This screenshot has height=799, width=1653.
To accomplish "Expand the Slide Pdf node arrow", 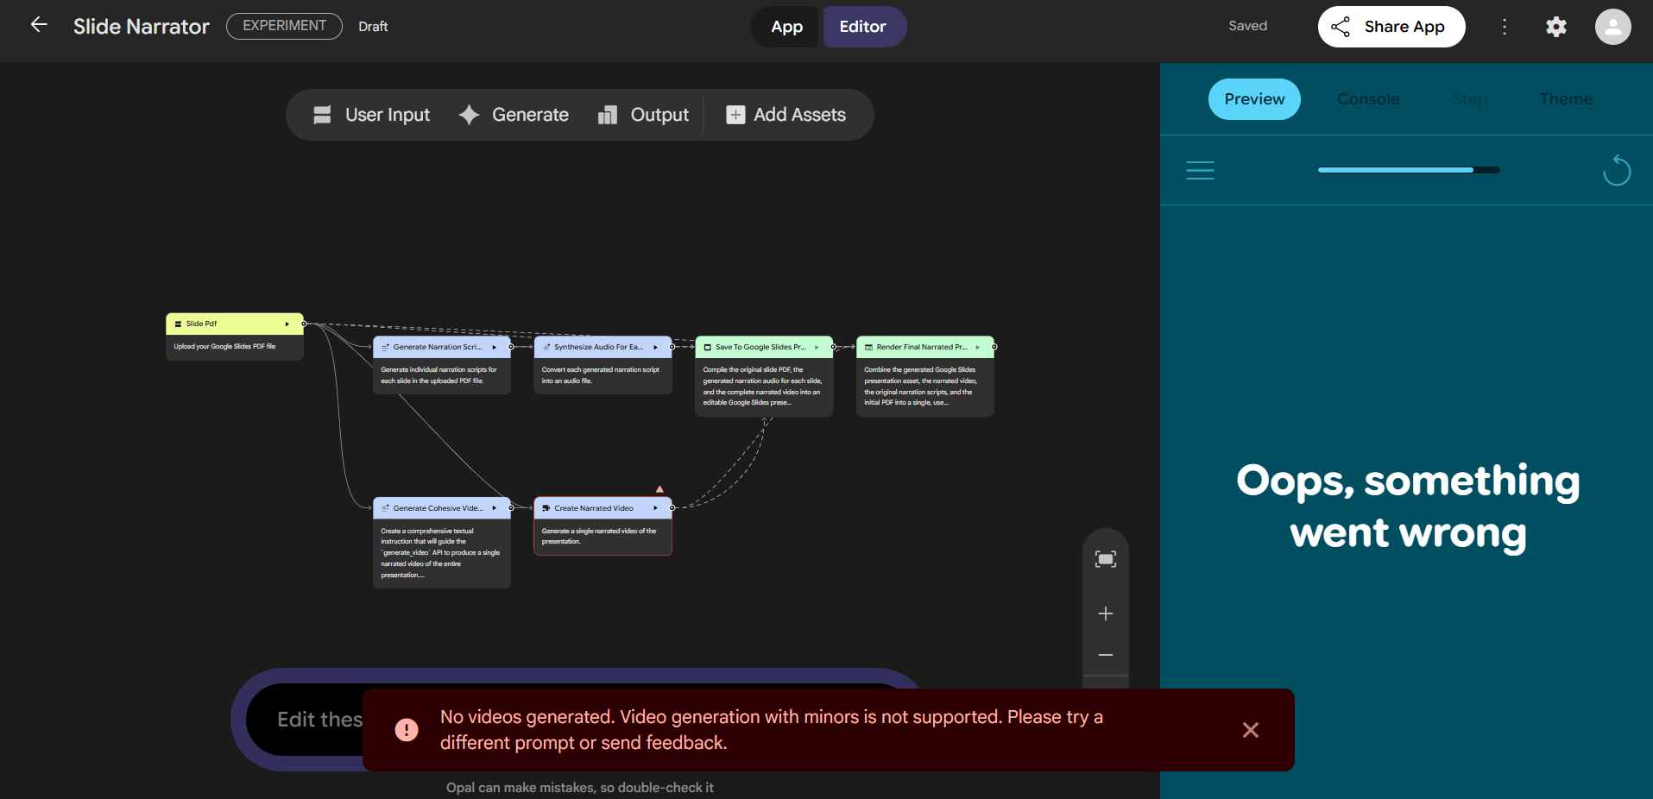I will click(287, 324).
